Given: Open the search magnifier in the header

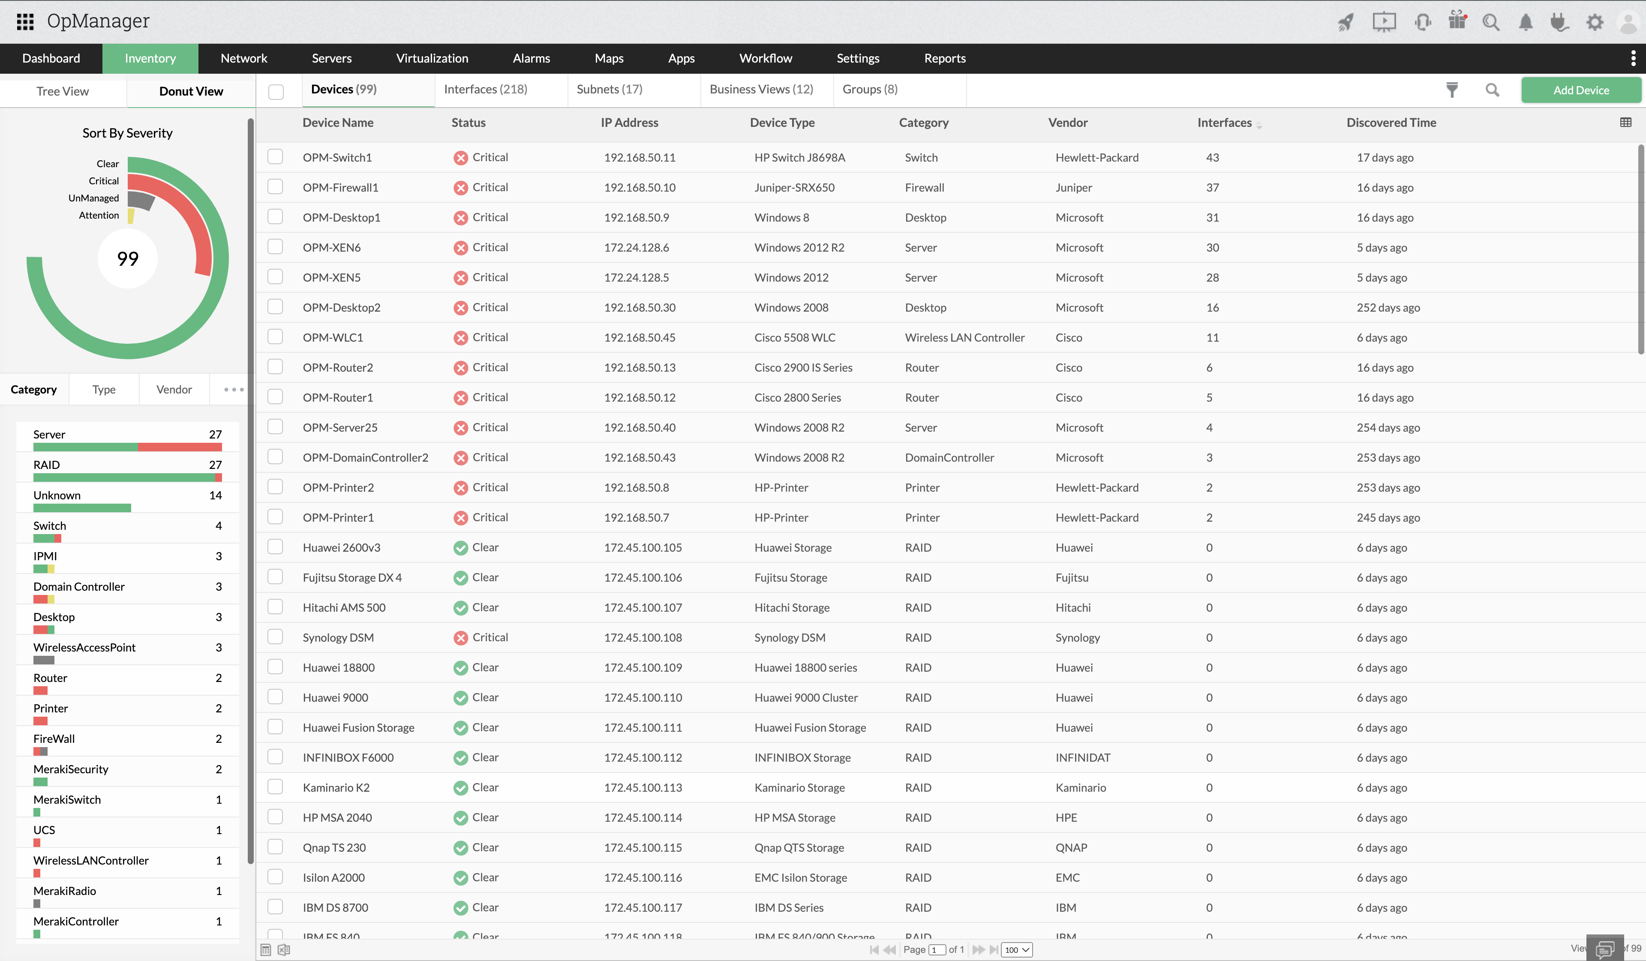Looking at the screenshot, I should pos(1491,21).
